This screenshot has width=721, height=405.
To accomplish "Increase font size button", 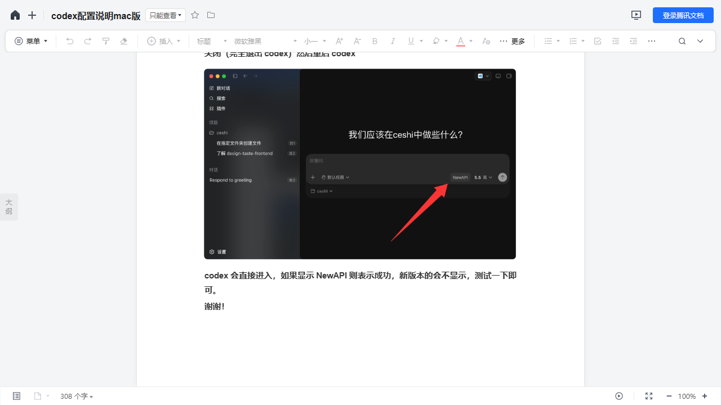I will coord(339,41).
